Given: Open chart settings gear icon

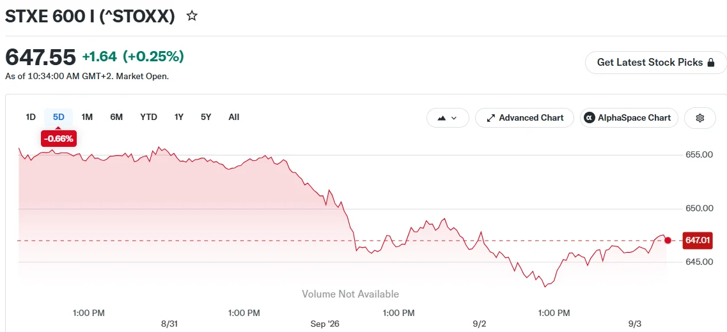Looking at the screenshot, I should click(700, 118).
